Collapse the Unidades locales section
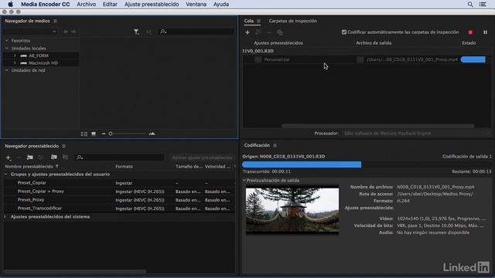This screenshot has height=278, width=495. click(7, 48)
